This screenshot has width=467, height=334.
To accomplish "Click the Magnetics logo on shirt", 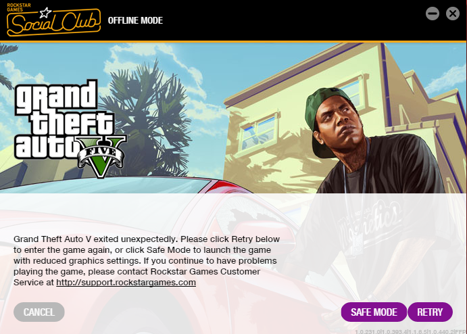I will [x=369, y=222].
